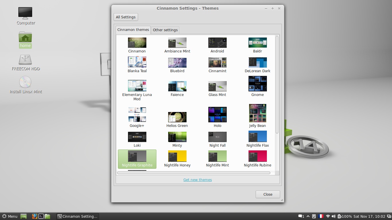Open the Cinnamon Menu button
The width and height of the screenshot is (392, 220).
10,216
